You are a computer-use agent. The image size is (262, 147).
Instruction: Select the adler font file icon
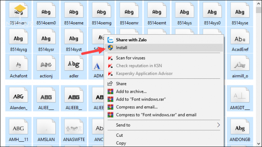74,63
